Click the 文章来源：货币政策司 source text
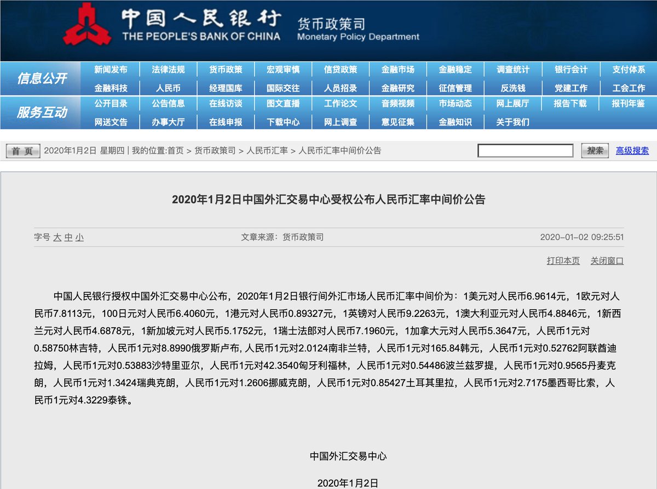Screen dimensions: 657x489 click(283, 237)
